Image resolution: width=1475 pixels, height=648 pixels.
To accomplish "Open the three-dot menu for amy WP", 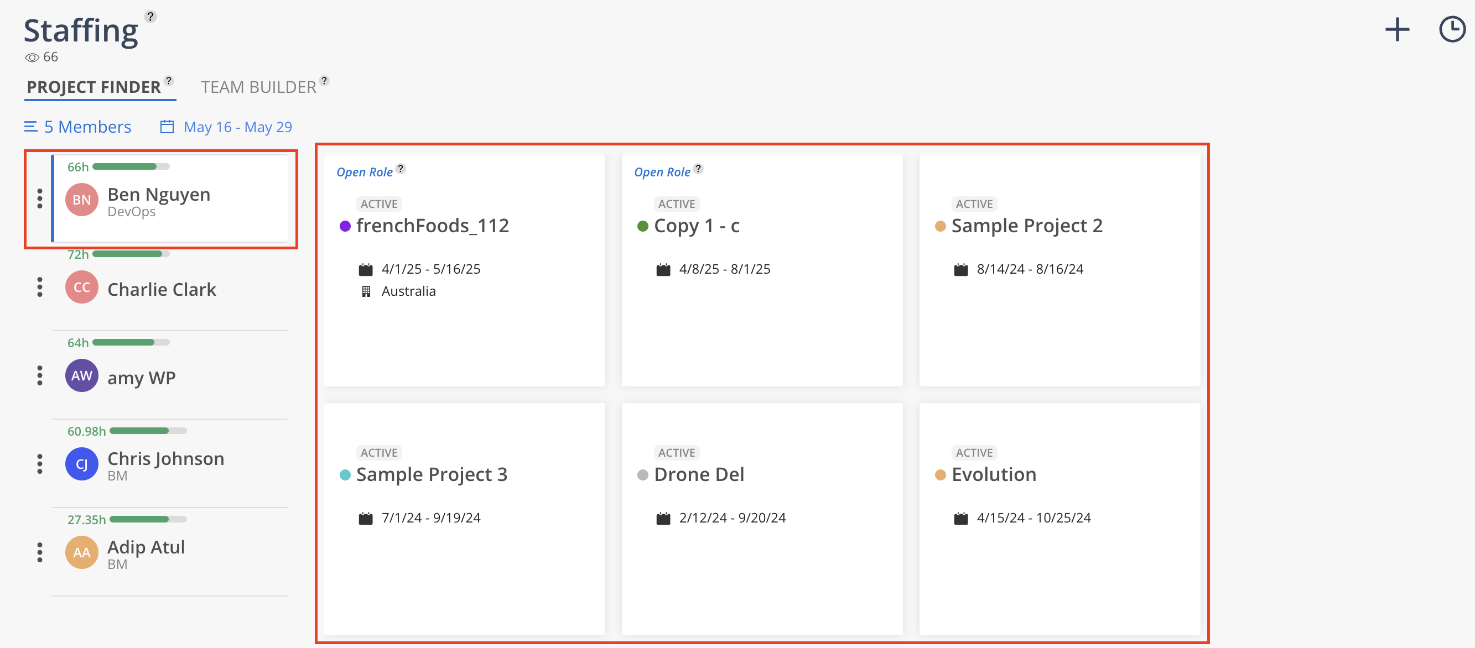I will tap(39, 375).
